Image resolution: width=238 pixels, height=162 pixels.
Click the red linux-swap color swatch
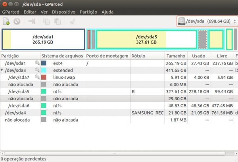pyautogui.click(x=44, y=77)
